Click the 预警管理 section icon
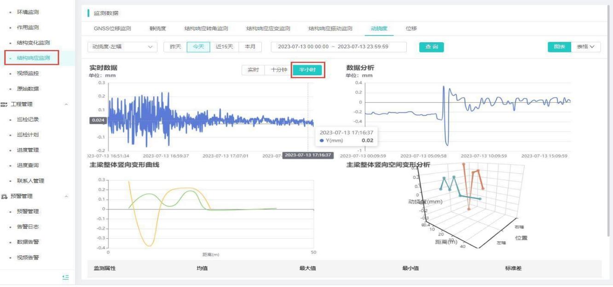Image resolution: width=613 pixels, height=287 pixels. pyautogui.click(x=4, y=196)
